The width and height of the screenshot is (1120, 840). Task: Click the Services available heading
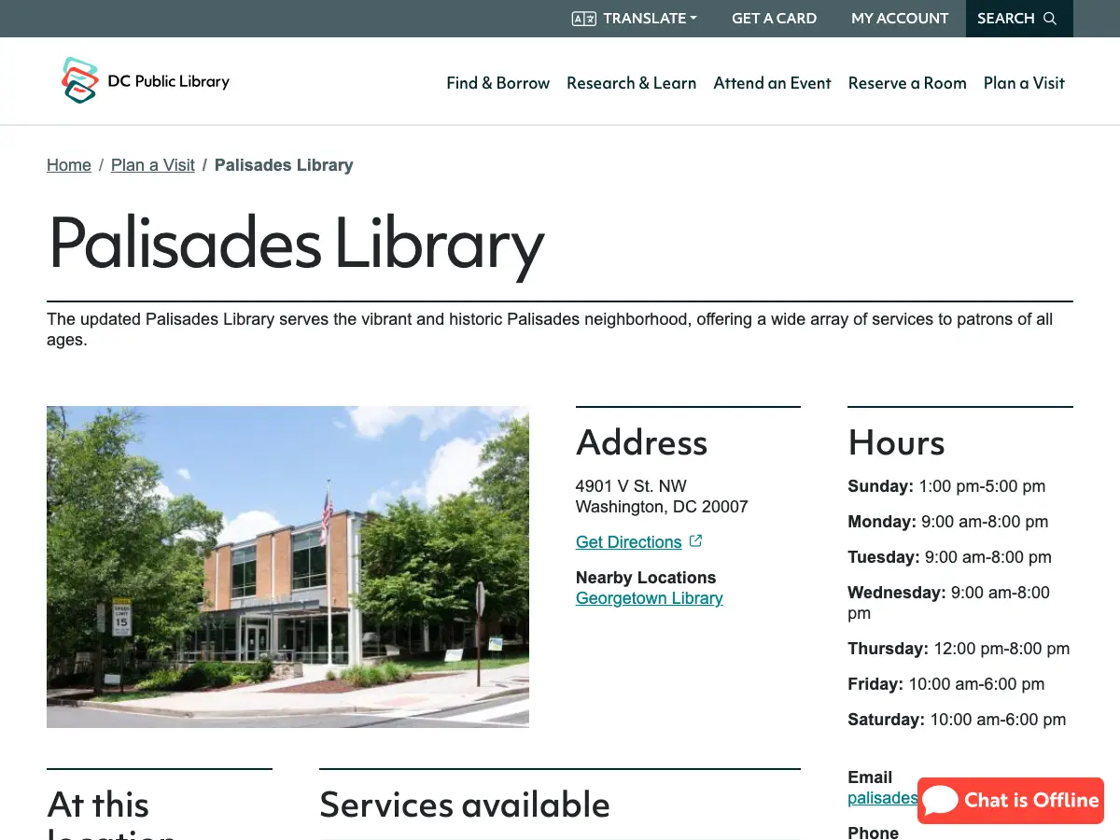click(x=465, y=805)
